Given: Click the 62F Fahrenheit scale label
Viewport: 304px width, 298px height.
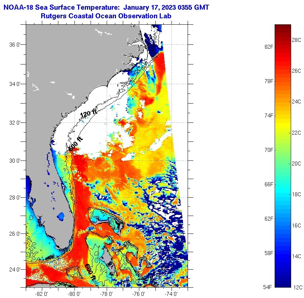Looking at the screenshot, I should (269, 219).
